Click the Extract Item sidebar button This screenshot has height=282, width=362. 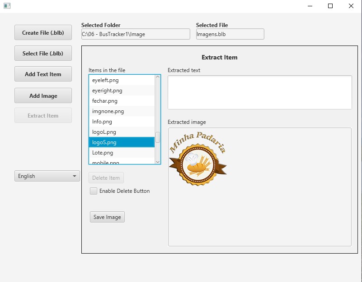(43, 115)
